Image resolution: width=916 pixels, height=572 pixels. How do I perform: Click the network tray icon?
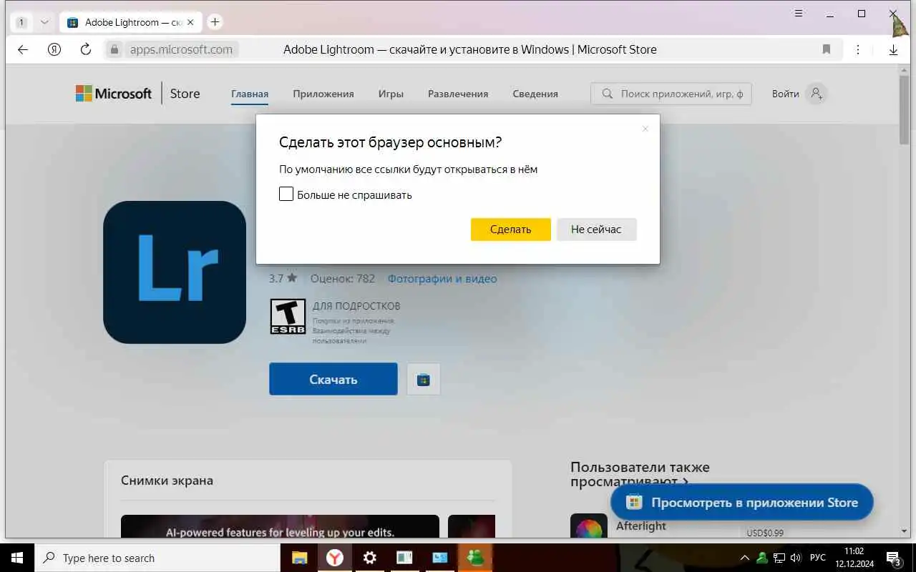(x=779, y=558)
